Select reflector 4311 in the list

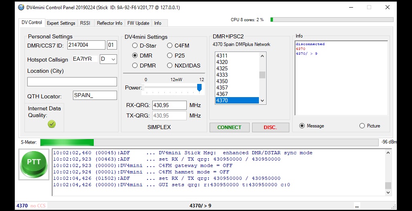237,56
